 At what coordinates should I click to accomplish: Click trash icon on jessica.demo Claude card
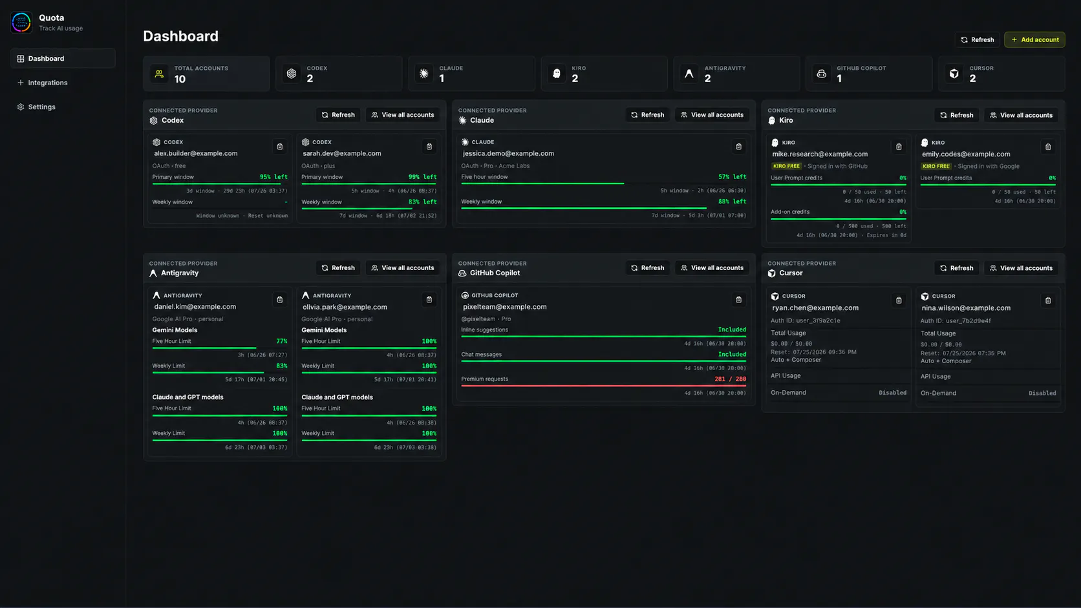click(739, 147)
